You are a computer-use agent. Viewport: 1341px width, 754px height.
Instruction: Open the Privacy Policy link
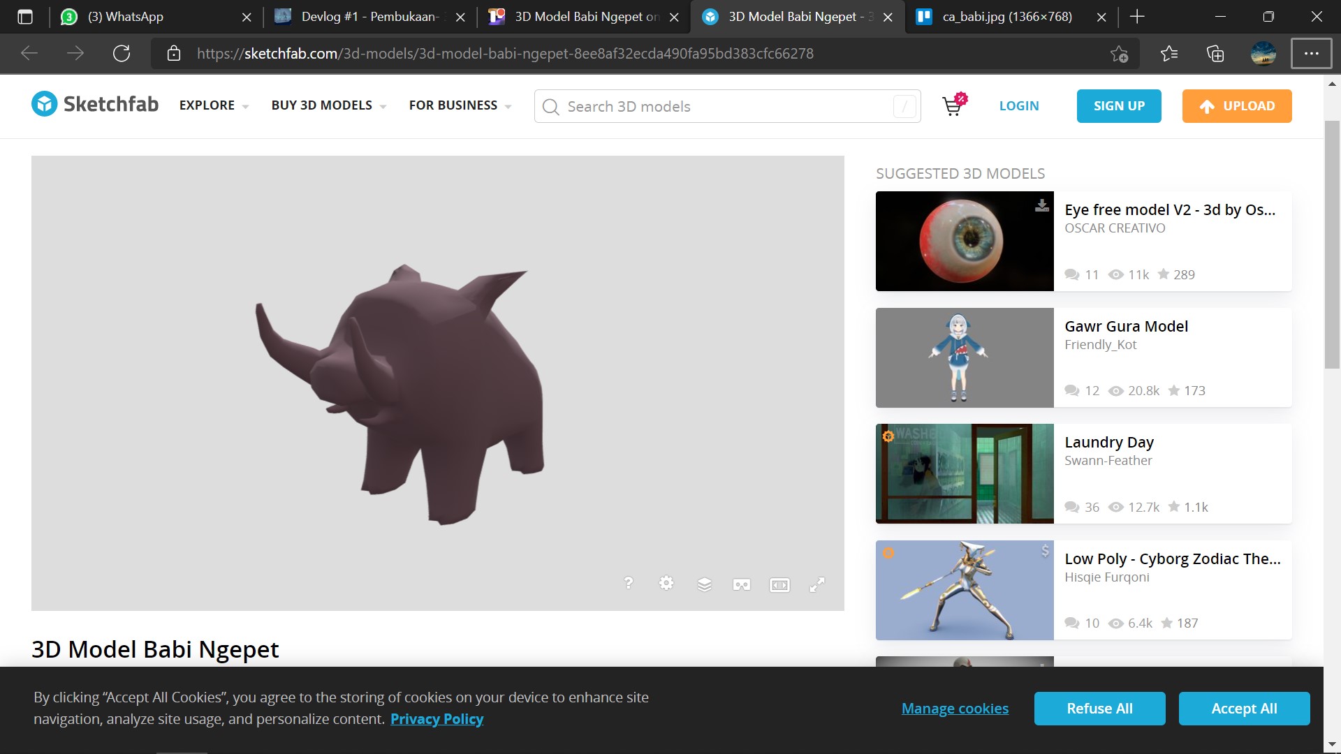click(437, 719)
